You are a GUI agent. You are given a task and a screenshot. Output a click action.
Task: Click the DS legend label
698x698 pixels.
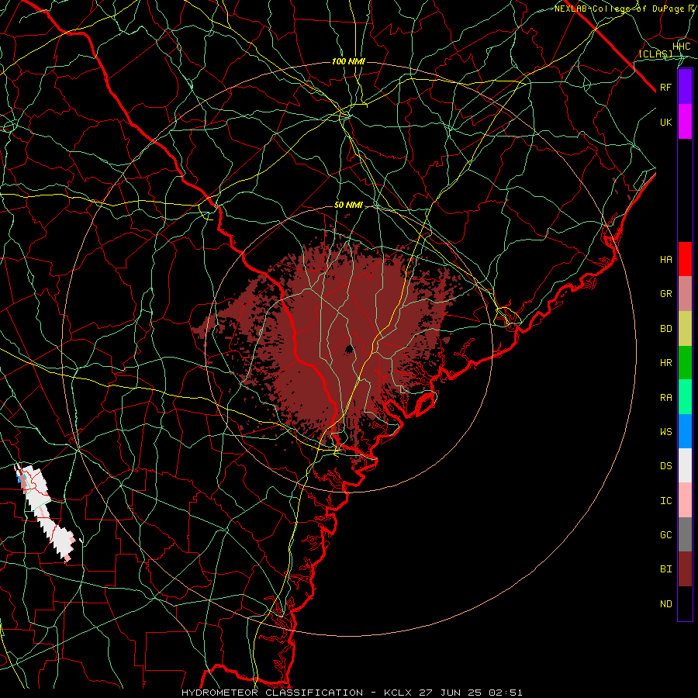click(666, 466)
